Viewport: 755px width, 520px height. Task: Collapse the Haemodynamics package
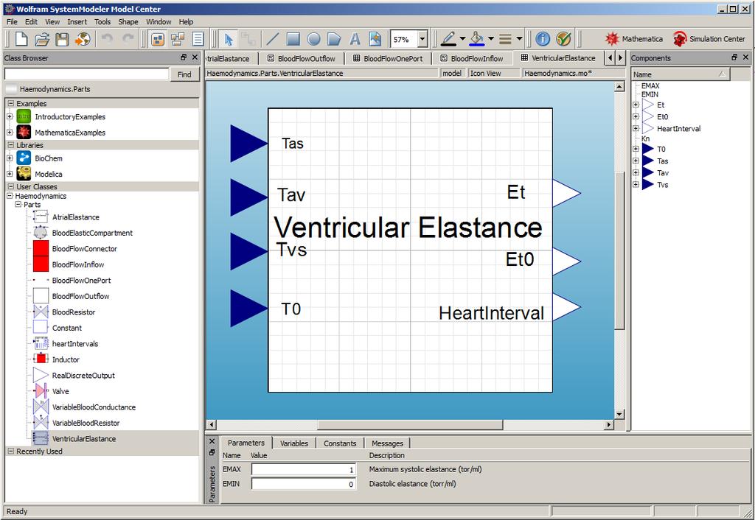pos(10,196)
